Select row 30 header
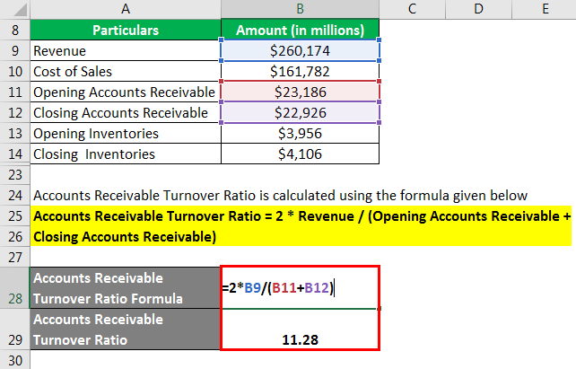Image resolution: width=576 pixels, height=369 pixels. [15, 360]
